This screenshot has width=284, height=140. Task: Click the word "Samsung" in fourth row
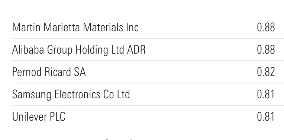32,94
